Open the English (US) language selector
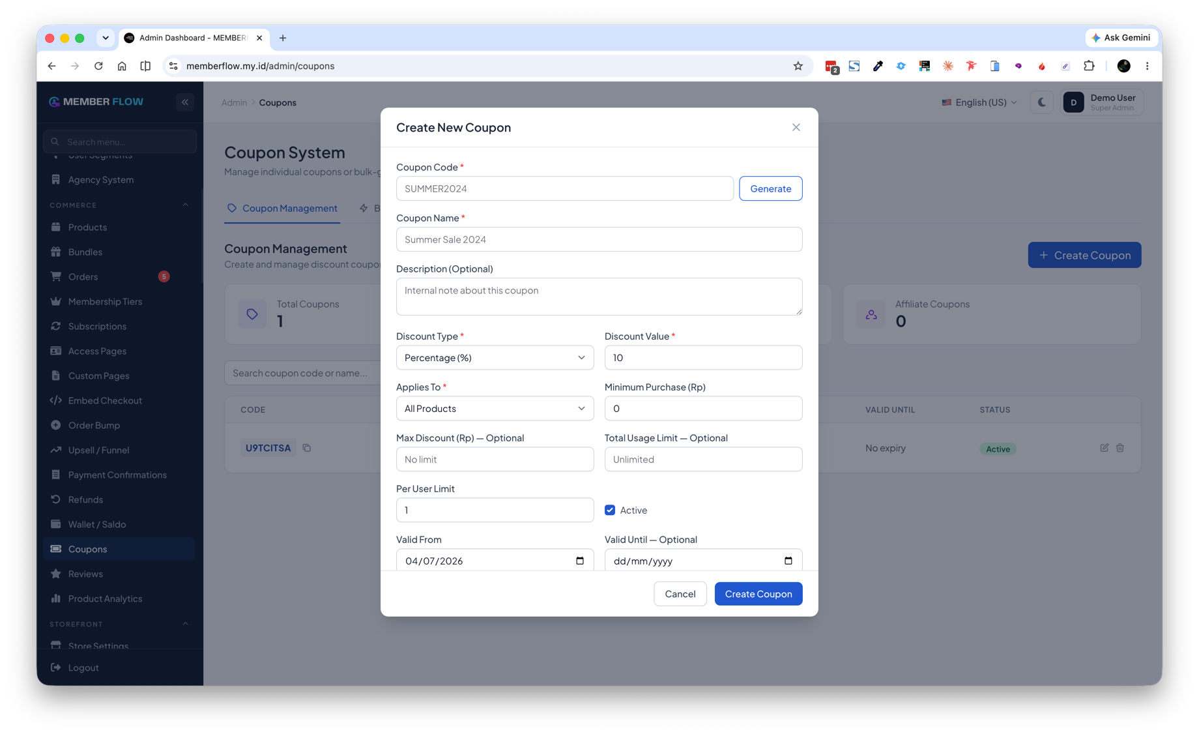 979,102
